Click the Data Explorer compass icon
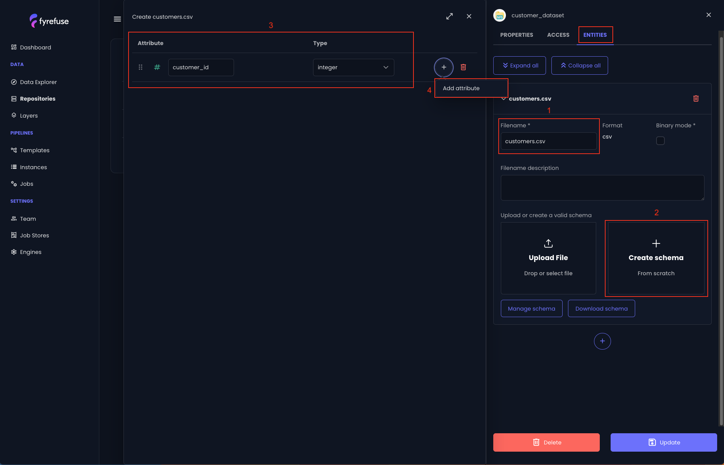Image resolution: width=724 pixels, height=465 pixels. pos(14,82)
